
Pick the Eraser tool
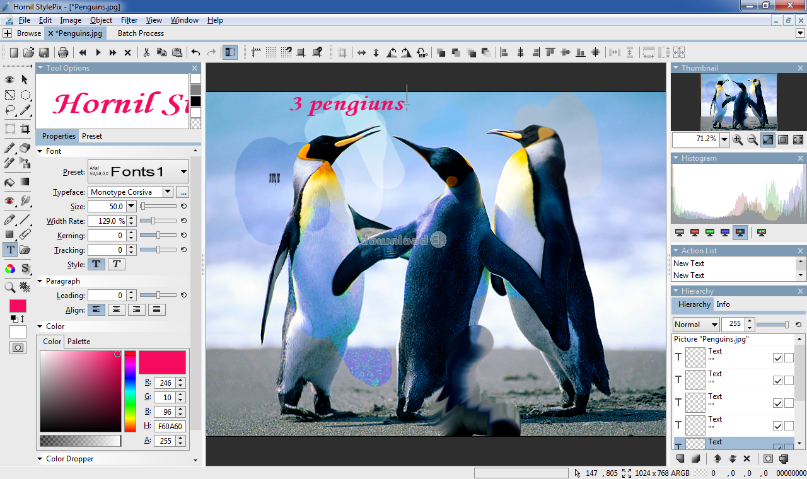pos(25,148)
